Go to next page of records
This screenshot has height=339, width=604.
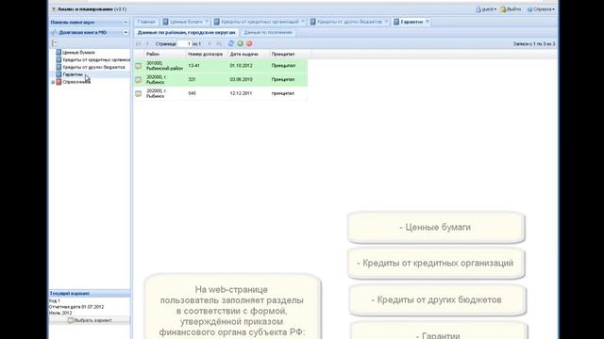coord(210,44)
